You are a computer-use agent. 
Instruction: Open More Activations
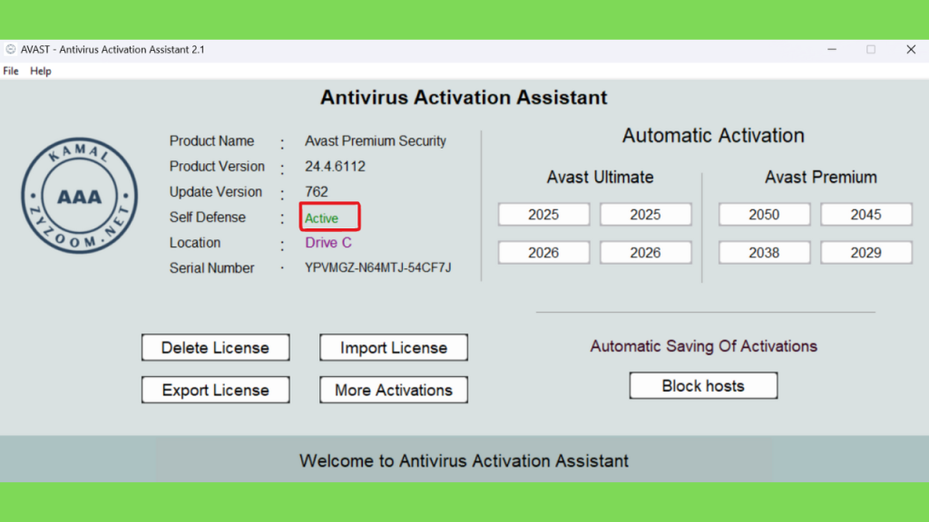click(394, 390)
